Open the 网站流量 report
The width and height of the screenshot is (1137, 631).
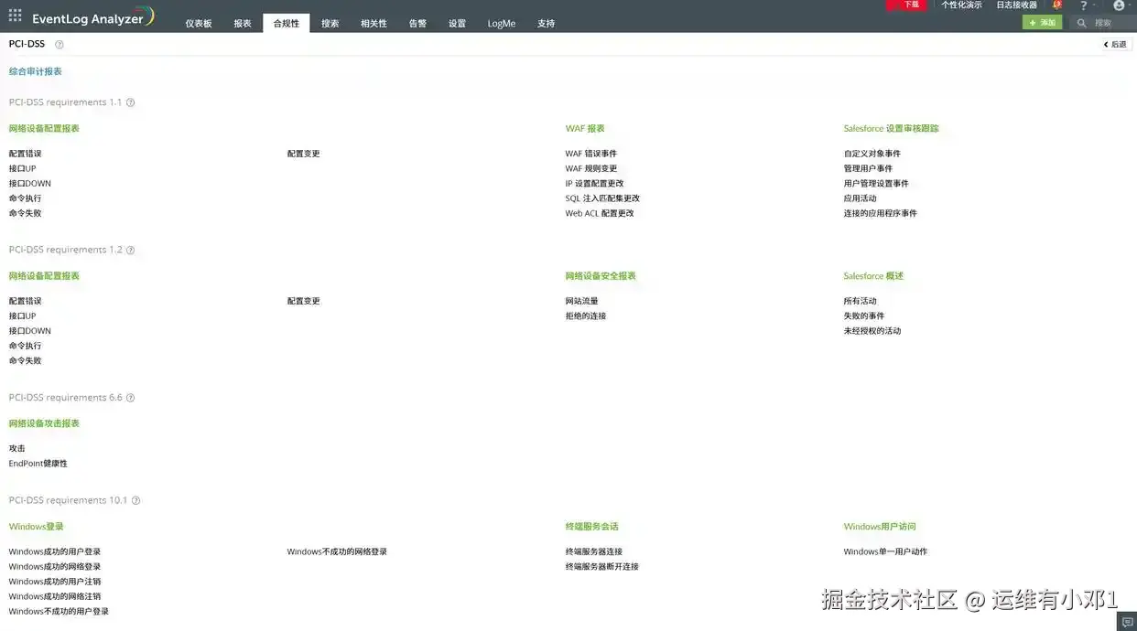pos(582,301)
